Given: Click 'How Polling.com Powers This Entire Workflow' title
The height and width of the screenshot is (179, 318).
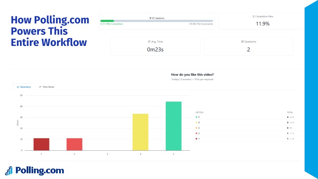Looking at the screenshot, I should click(x=50, y=31).
